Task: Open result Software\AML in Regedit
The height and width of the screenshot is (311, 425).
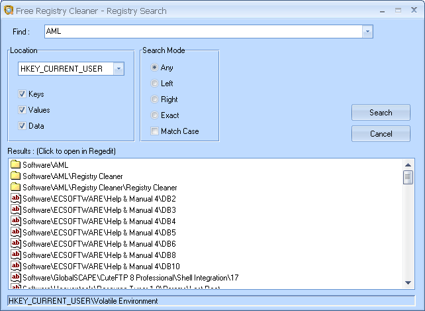Action: click(46, 165)
